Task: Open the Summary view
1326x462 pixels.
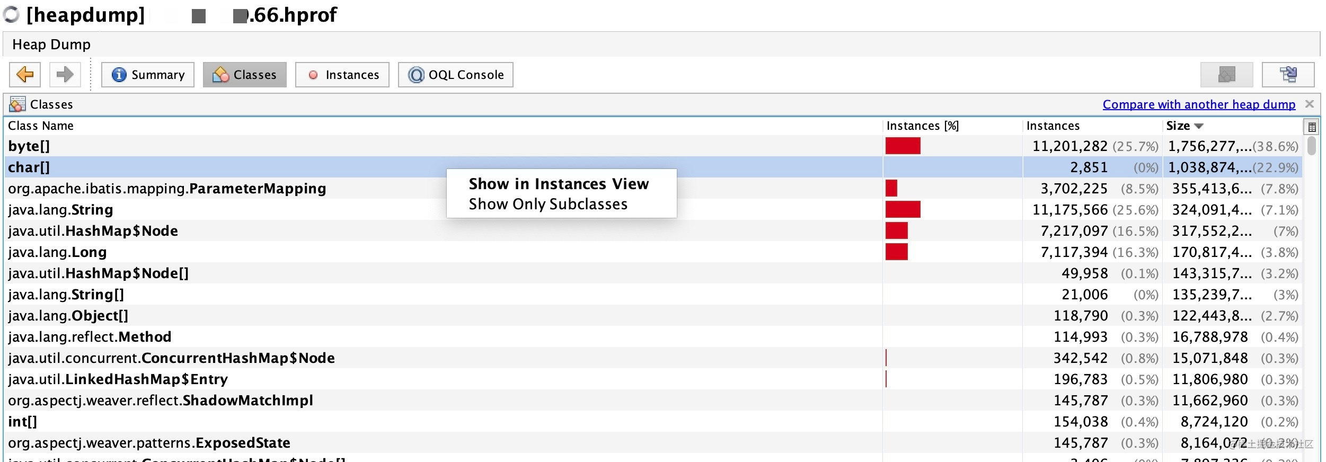Action: [148, 75]
